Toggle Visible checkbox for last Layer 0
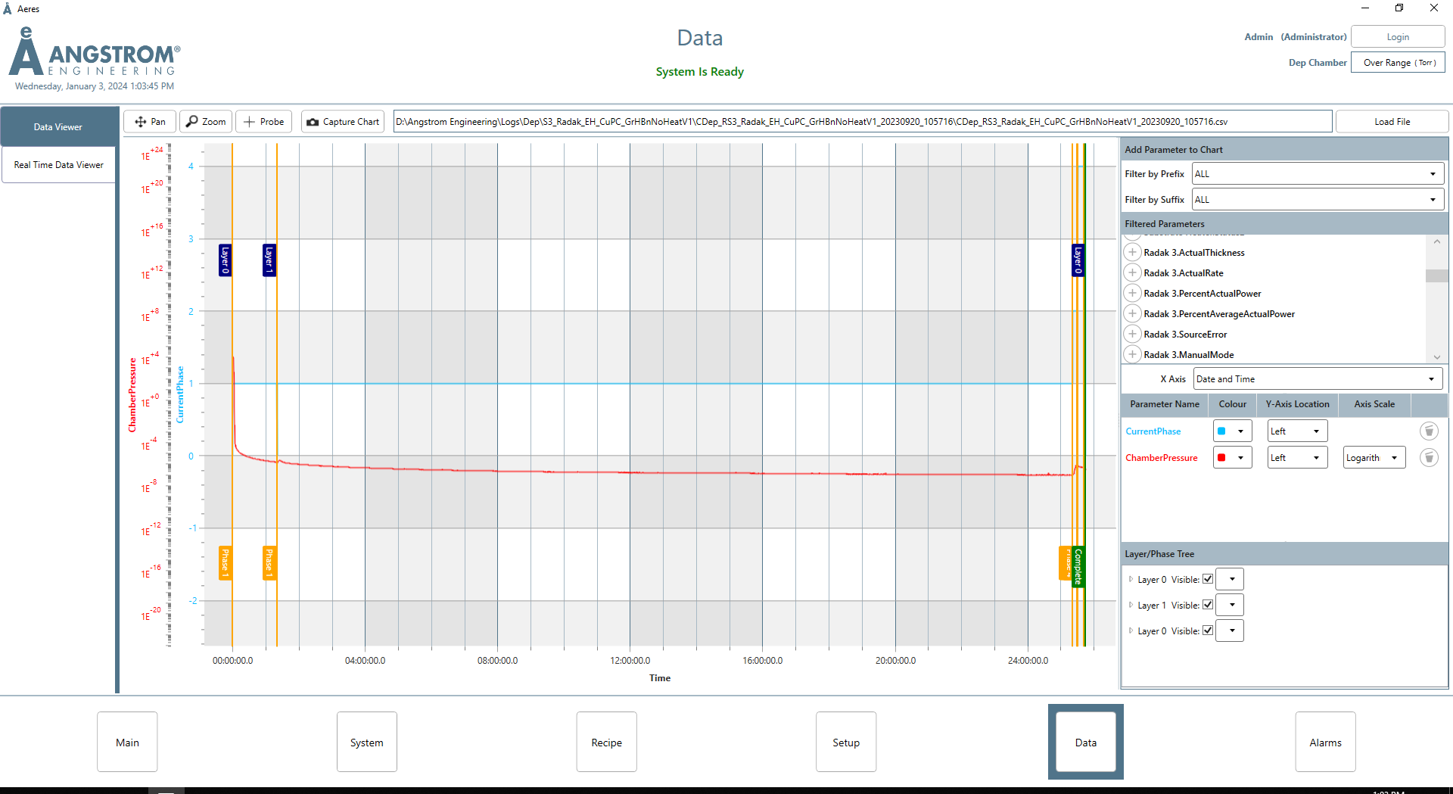1453x794 pixels. (x=1208, y=631)
